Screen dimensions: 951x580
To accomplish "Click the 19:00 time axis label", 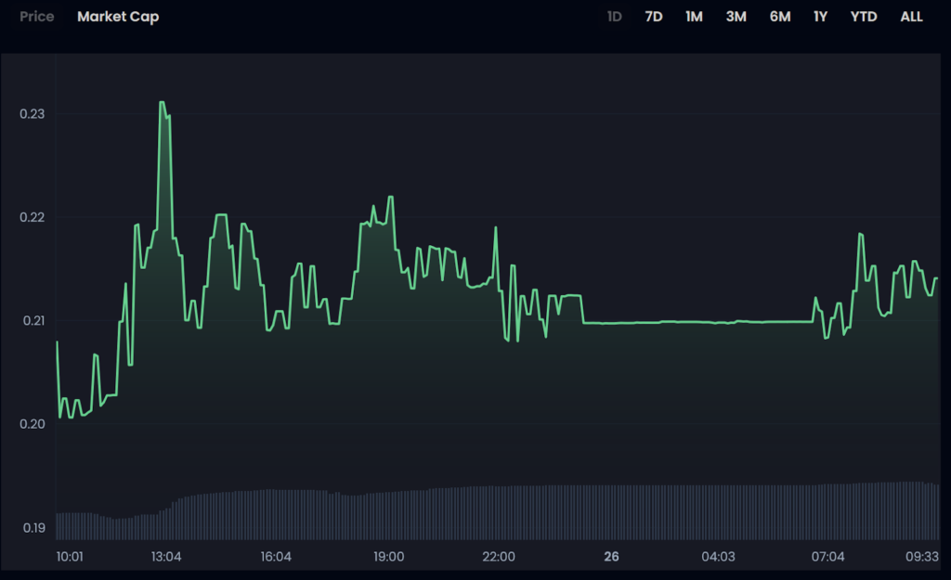I will 388,557.
